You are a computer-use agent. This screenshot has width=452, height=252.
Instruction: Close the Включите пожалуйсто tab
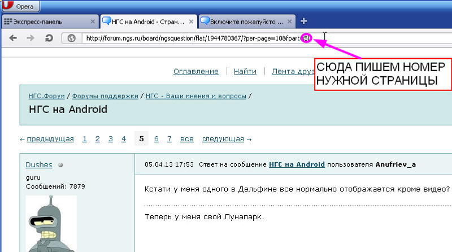click(x=290, y=21)
